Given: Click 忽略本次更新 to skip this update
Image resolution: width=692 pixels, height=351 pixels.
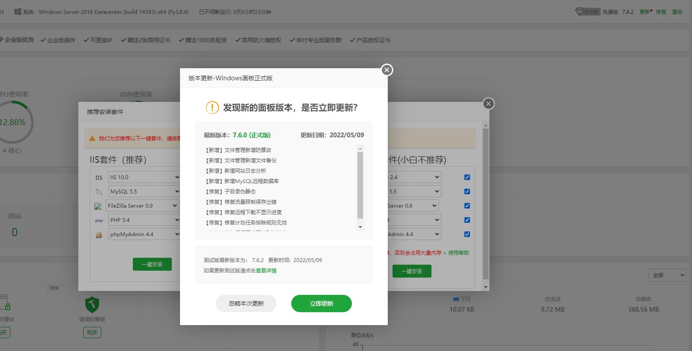Looking at the screenshot, I should tap(246, 304).
